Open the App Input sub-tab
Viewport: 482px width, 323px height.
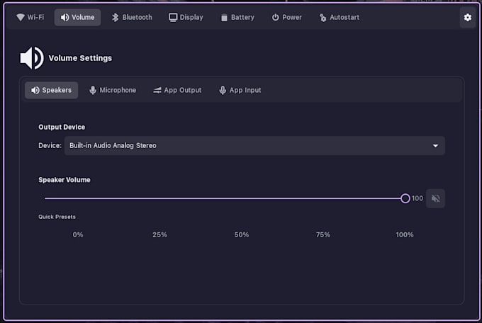(240, 91)
